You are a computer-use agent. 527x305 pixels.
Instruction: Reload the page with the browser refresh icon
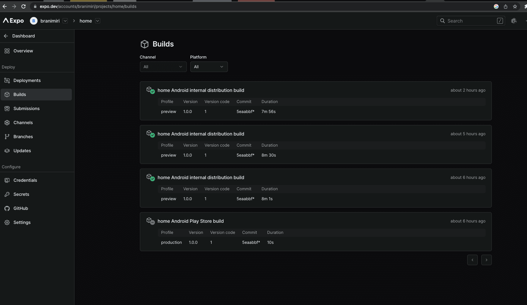click(x=23, y=6)
